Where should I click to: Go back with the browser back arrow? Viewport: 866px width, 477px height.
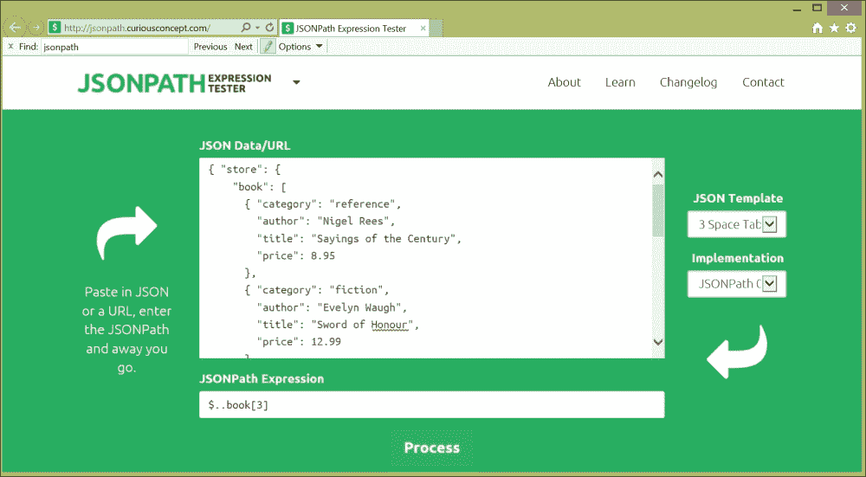(15, 27)
